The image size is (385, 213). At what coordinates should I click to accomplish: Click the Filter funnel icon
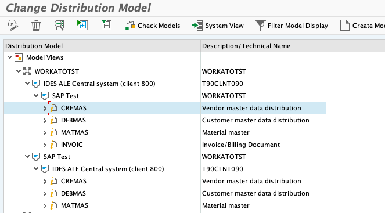coord(260,26)
